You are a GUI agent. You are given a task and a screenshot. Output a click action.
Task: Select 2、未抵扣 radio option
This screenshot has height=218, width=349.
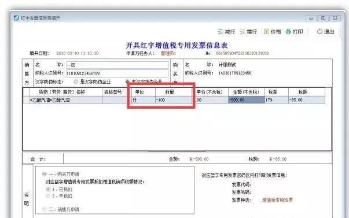[48, 196]
